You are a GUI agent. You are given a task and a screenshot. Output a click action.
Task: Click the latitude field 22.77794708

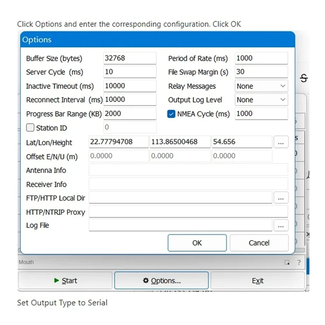(x=119, y=142)
